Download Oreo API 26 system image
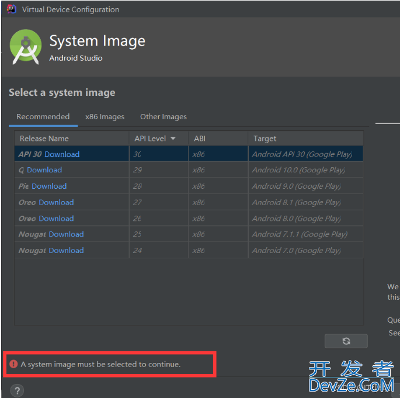 point(56,218)
